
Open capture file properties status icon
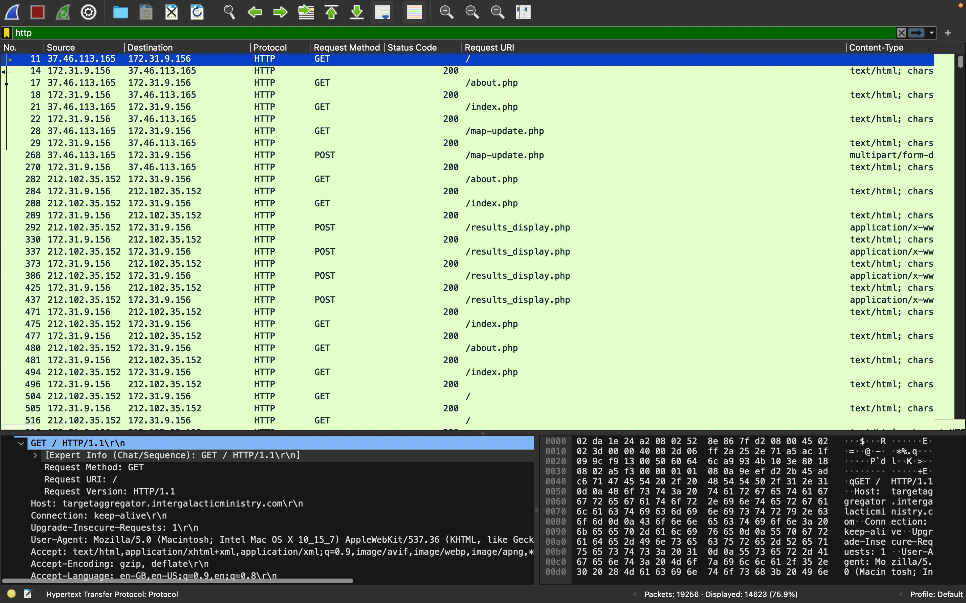[x=28, y=594]
